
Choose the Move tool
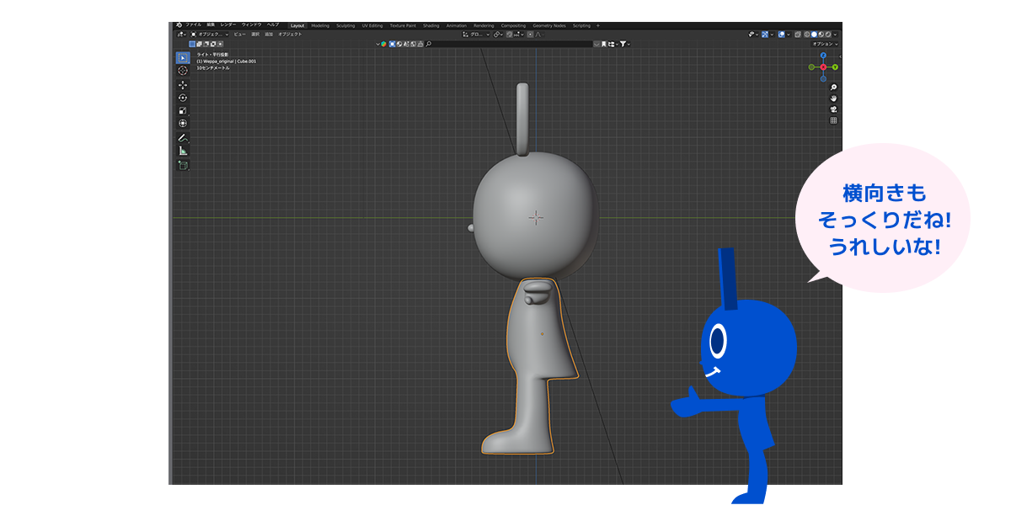[183, 85]
